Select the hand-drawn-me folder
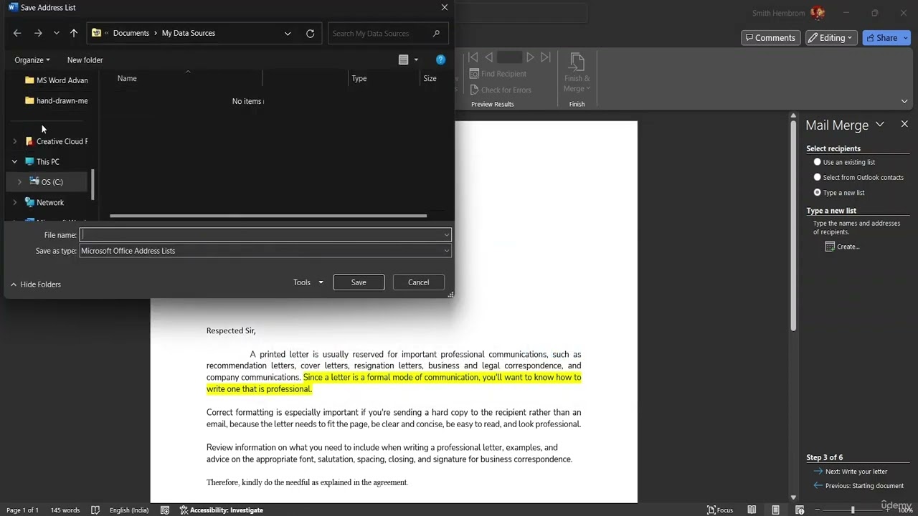The width and height of the screenshot is (918, 516). 56,100
